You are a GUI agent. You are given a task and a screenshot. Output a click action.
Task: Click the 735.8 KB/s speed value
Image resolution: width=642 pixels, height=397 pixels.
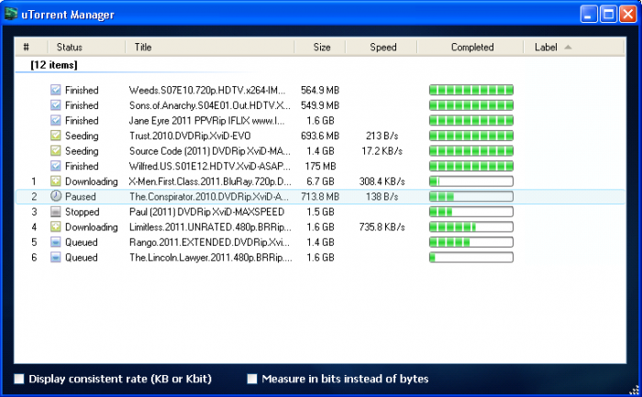pos(382,226)
